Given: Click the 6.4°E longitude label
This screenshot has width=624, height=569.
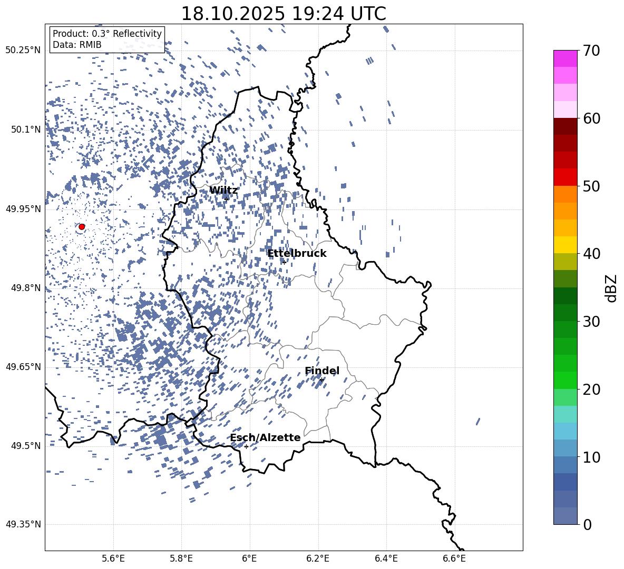Looking at the screenshot, I should 386,558.
